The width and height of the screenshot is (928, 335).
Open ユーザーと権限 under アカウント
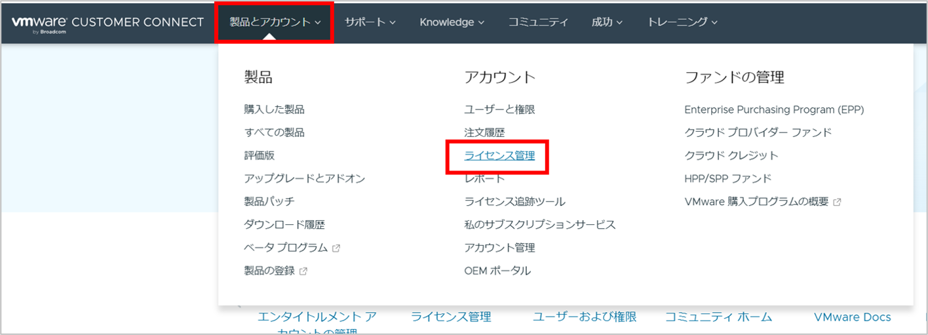coord(499,109)
